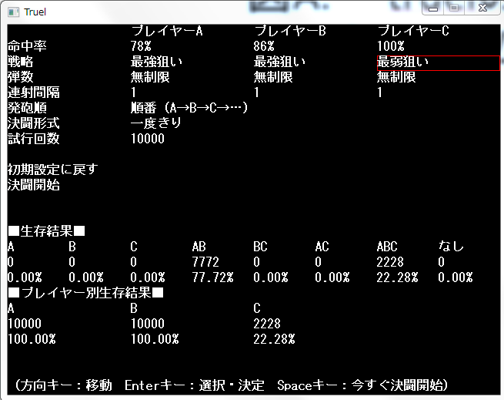The image size is (504, 400).
Task: Click the BC column header in survival results
Action: pos(260,247)
